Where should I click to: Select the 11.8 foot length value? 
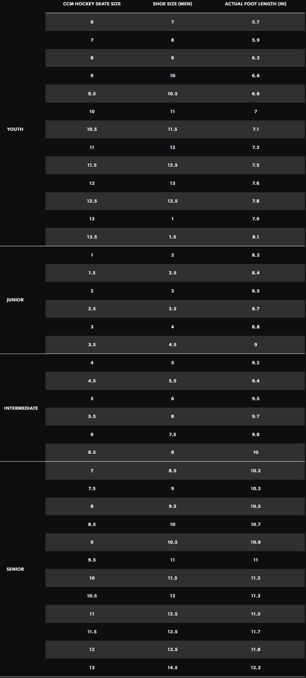pyautogui.click(x=256, y=650)
